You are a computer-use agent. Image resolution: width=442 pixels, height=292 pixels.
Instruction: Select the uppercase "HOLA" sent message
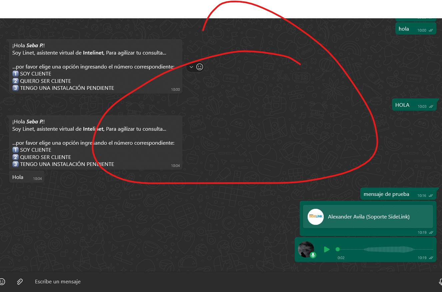(402, 105)
